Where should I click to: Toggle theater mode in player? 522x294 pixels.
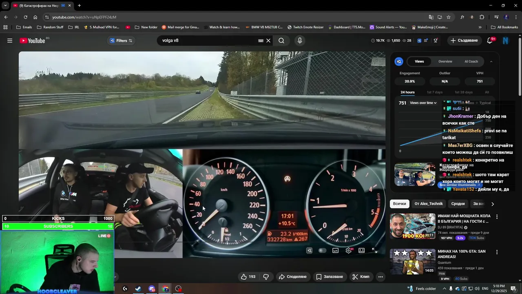tap(361, 250)
